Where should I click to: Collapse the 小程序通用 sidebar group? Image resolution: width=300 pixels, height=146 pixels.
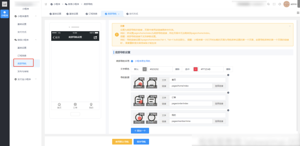point(36,16)
